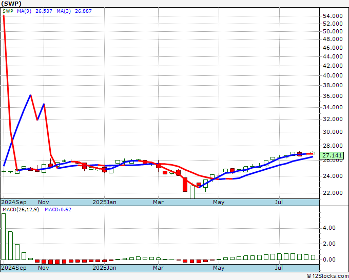Viewport: 349px width, 280px height.
Task: Click Mar on the price chart axis
Action: [x=158, y=202]
